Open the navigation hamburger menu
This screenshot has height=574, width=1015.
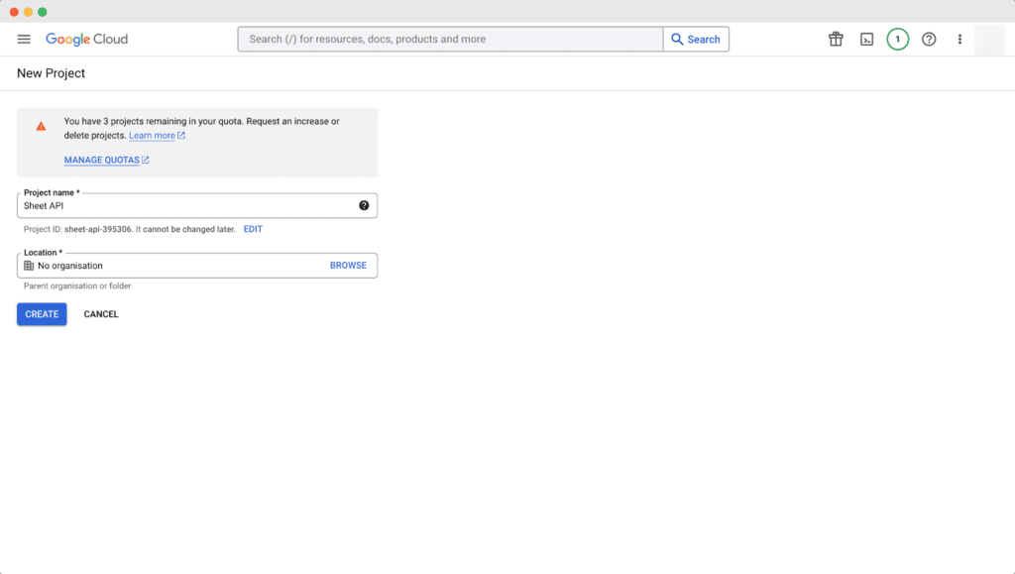[24, 39]
